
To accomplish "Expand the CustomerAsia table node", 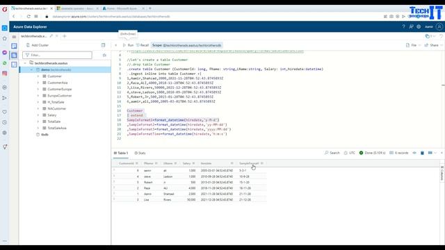I will click(x=38, y=83).
